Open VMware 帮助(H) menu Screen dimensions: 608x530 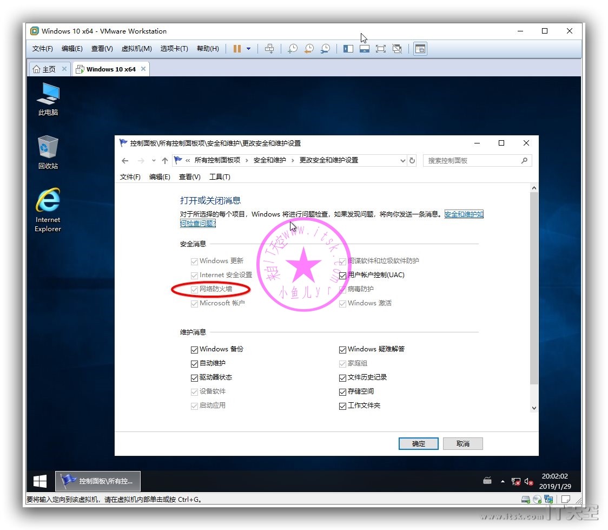pyautogui.click(x=208, y=49)
